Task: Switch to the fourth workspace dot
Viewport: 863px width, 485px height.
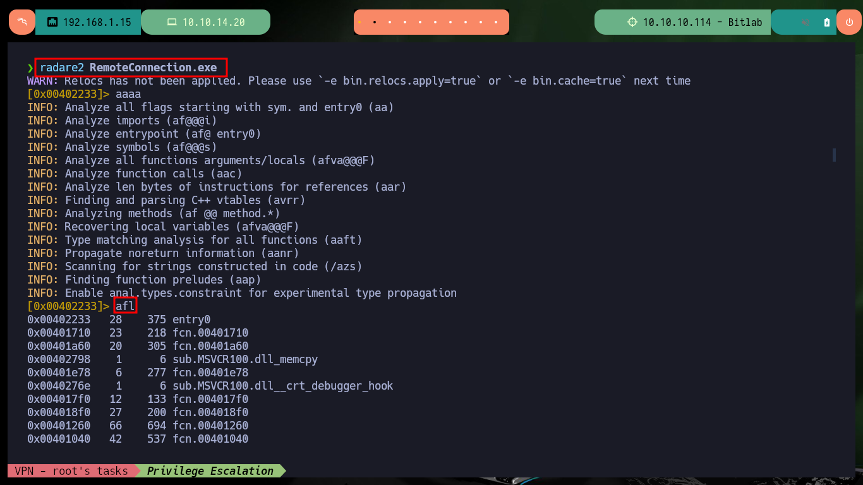Action: (x=405, y=22)
